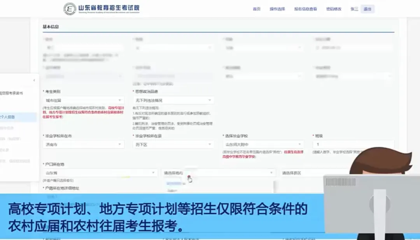This screenshot has width=420, height=240.
Task: Click the 考生类别 field label
Action: (x=53, y=91)
